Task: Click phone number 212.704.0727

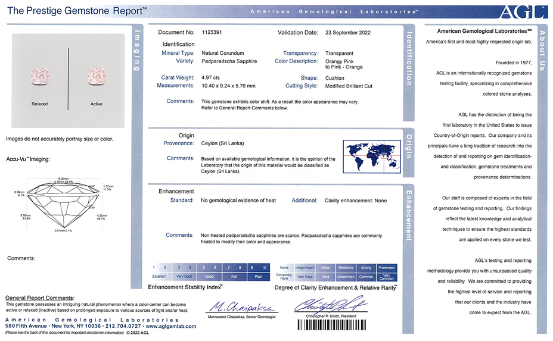Action: point(123,326)
